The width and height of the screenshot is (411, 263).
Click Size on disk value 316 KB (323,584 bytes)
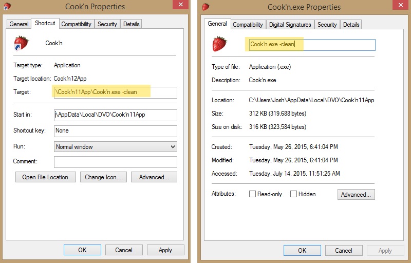(277, 127)
